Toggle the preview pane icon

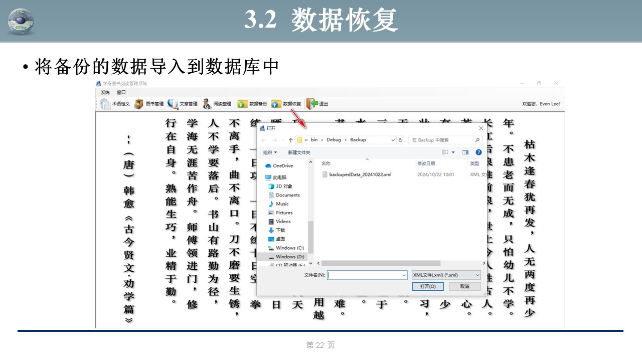pos(465,152)
